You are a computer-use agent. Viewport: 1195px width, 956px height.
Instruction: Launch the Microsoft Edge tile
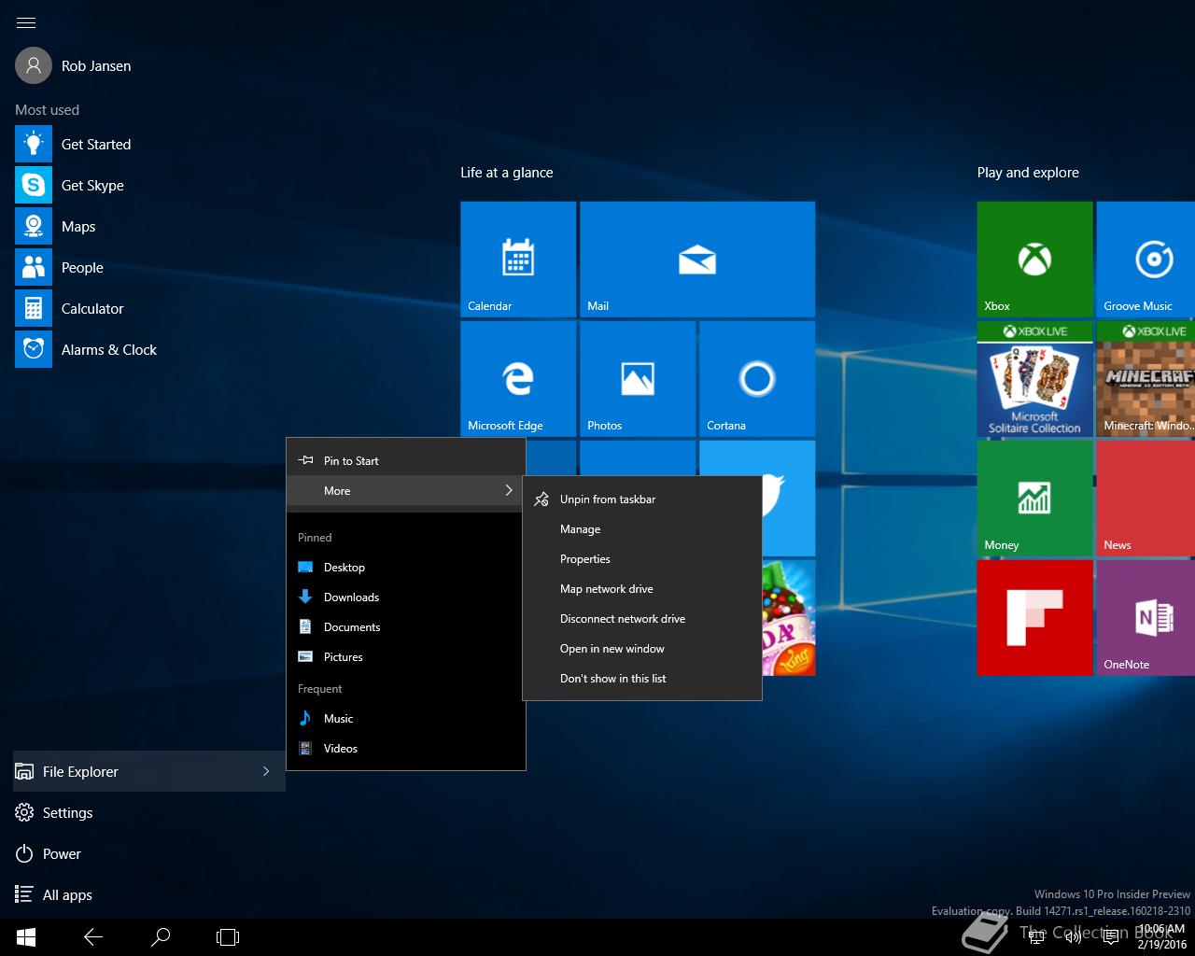518,379
